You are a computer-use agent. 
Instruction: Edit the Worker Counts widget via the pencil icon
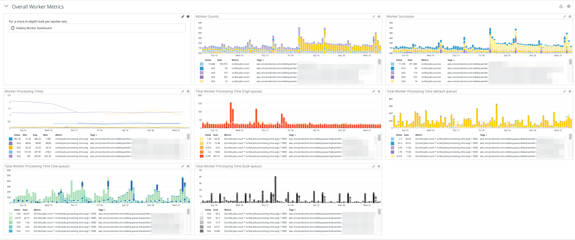pyautogui.click(x=374, y=16)
